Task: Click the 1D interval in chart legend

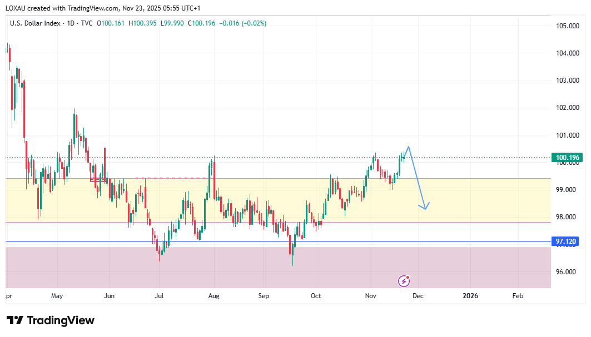Action: pos(71,23)
